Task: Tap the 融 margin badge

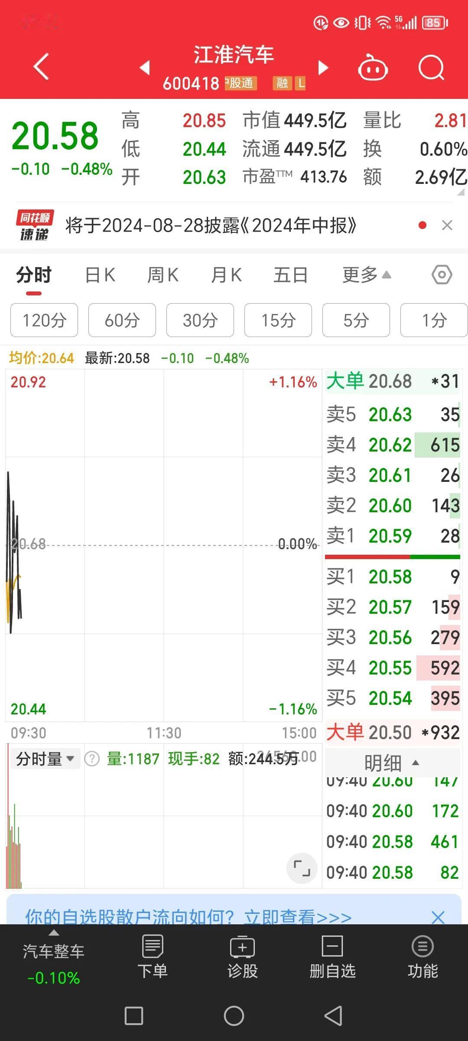Action: (282, 83)
